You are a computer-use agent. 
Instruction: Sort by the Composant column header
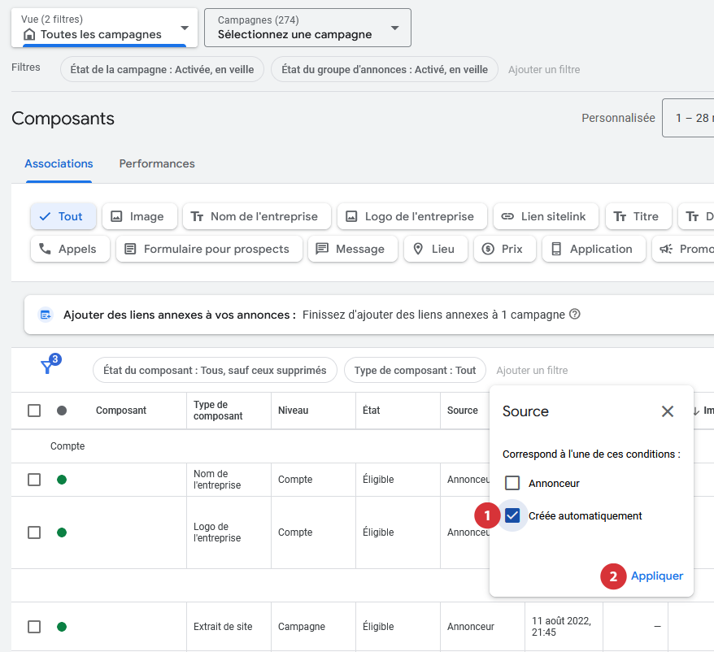click(x=121, y=411)
